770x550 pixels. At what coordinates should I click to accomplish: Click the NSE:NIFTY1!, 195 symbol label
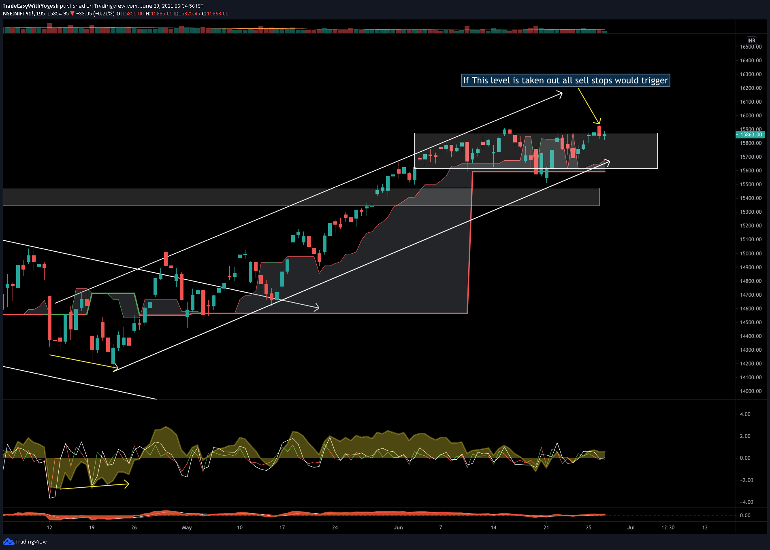tap(24, 14)
